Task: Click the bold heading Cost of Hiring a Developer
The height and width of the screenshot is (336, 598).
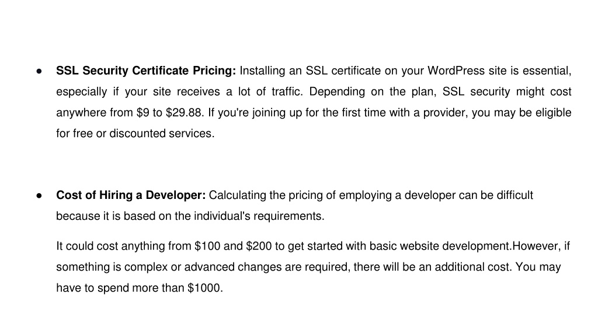Action: [131, 195]
